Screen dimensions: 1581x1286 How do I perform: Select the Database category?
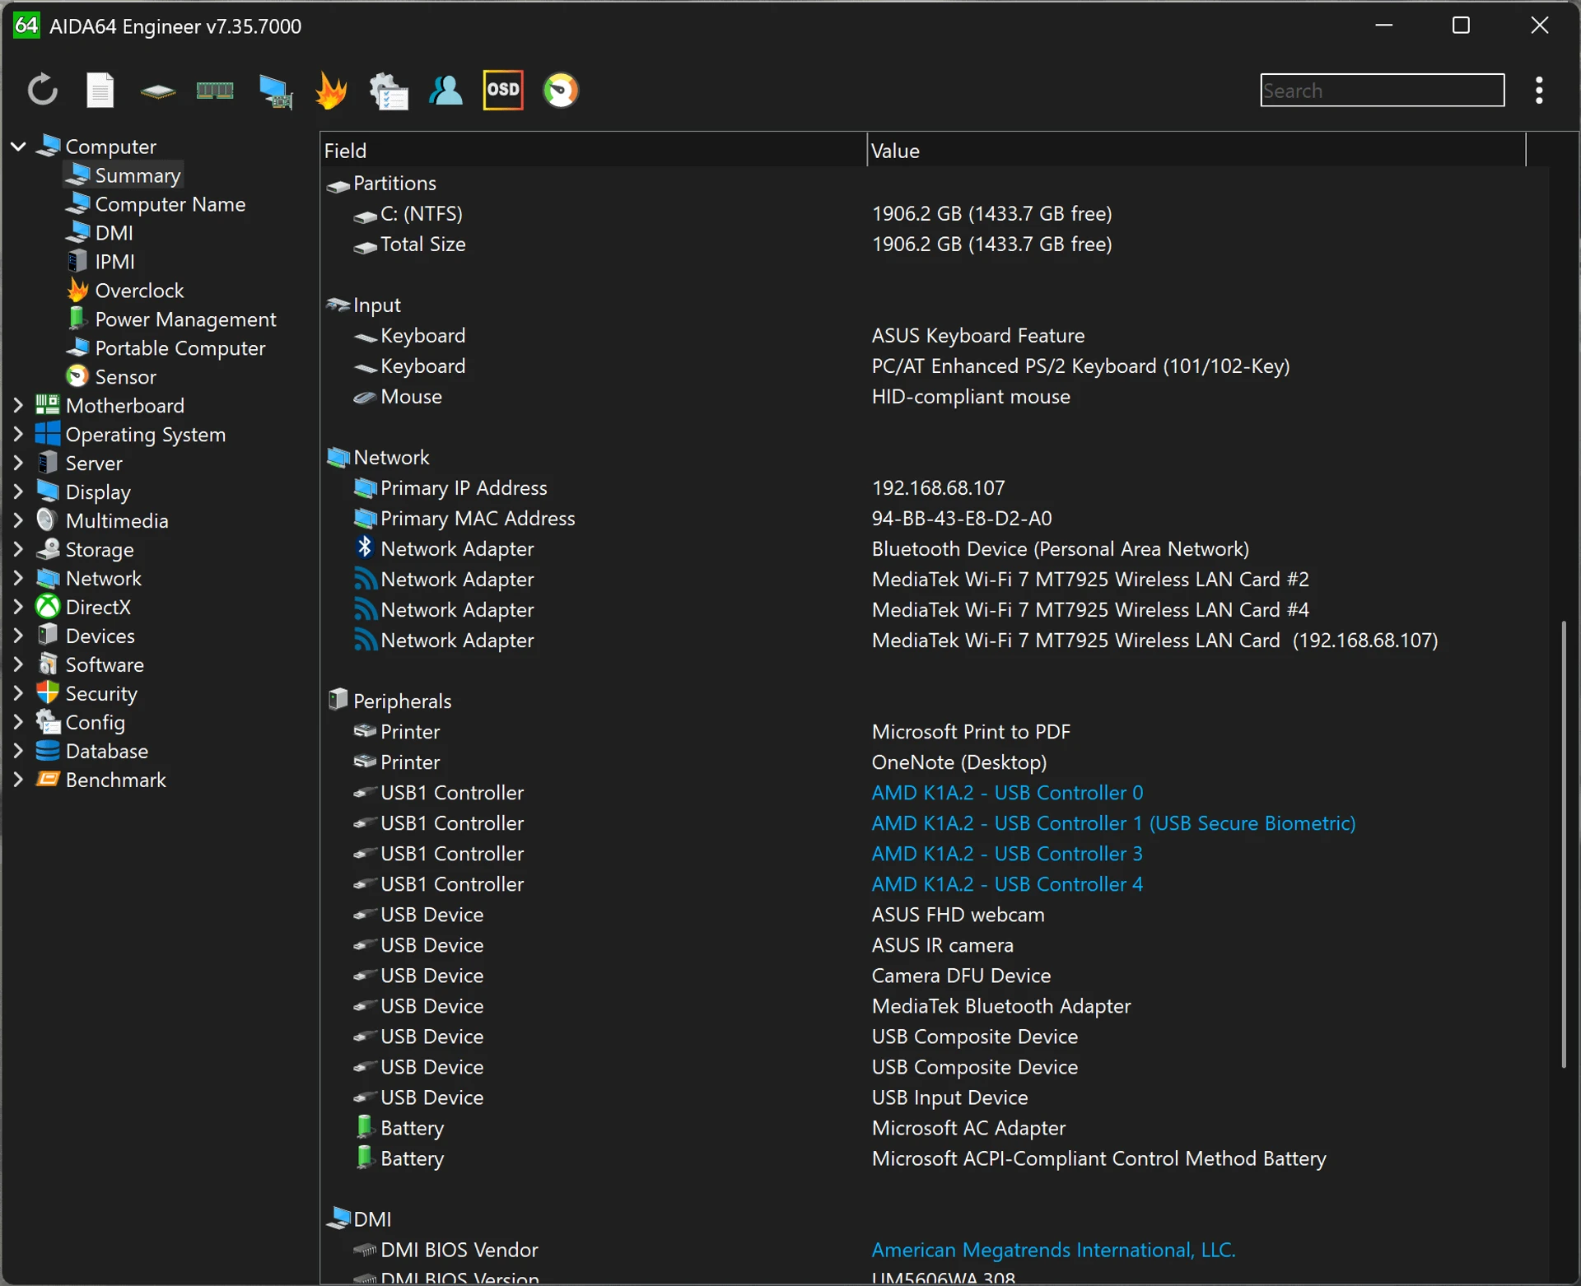click(x=92, y=751)
